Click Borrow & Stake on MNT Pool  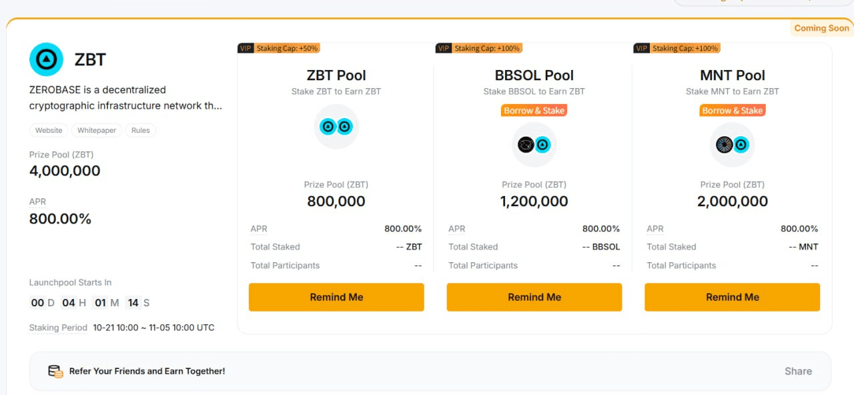pyautogui.click(x=733, y=111)
